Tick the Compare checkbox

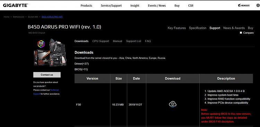241,33
